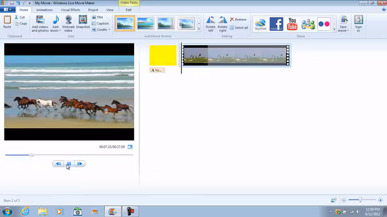Adjust the timeline zoom slider
387x217 pixels.
click(x=360, y=200)
